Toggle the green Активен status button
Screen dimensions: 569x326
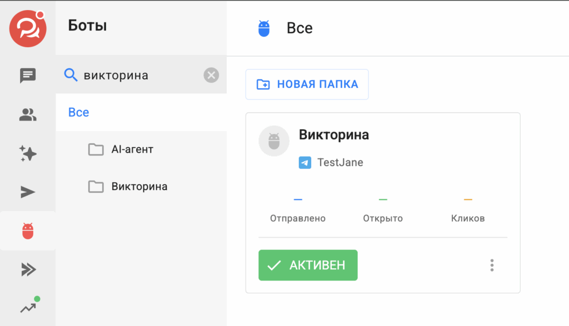[308, 265]
